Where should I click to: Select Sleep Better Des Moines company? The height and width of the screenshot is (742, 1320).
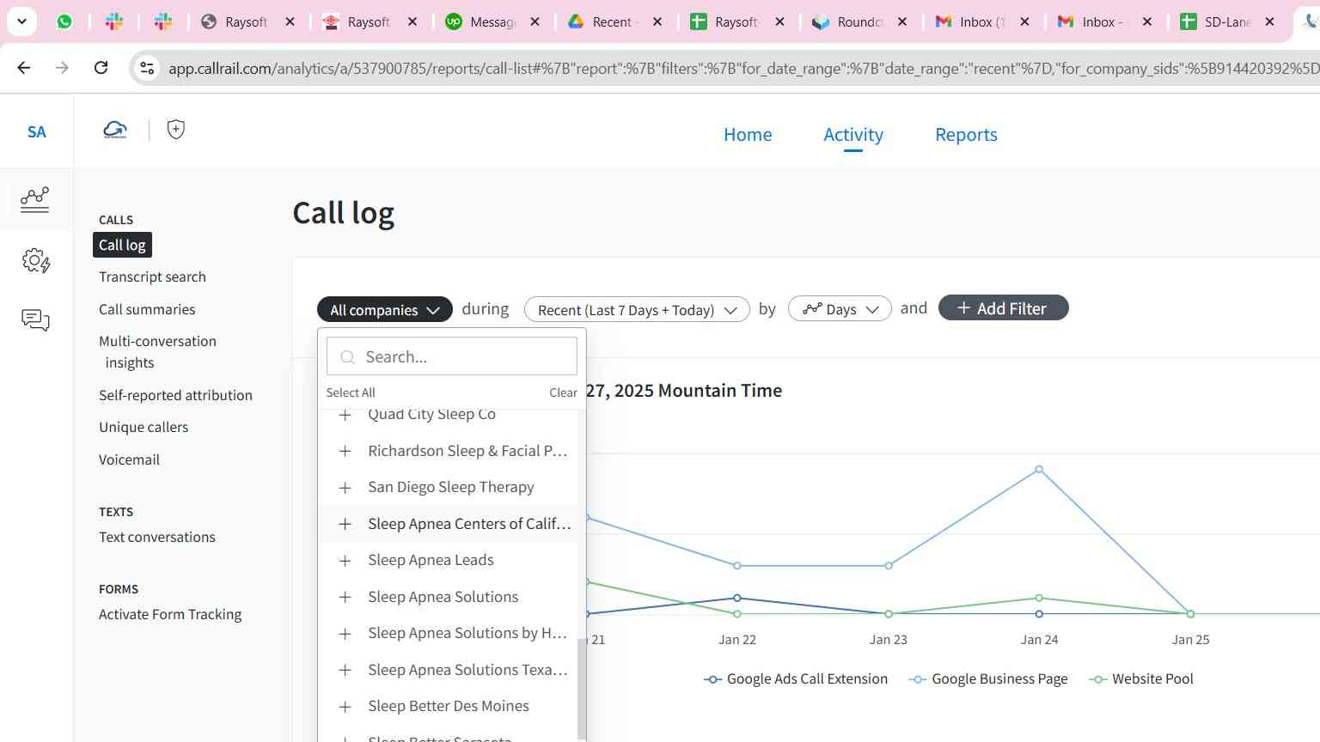pyautogui.click(x=449, y=706)
